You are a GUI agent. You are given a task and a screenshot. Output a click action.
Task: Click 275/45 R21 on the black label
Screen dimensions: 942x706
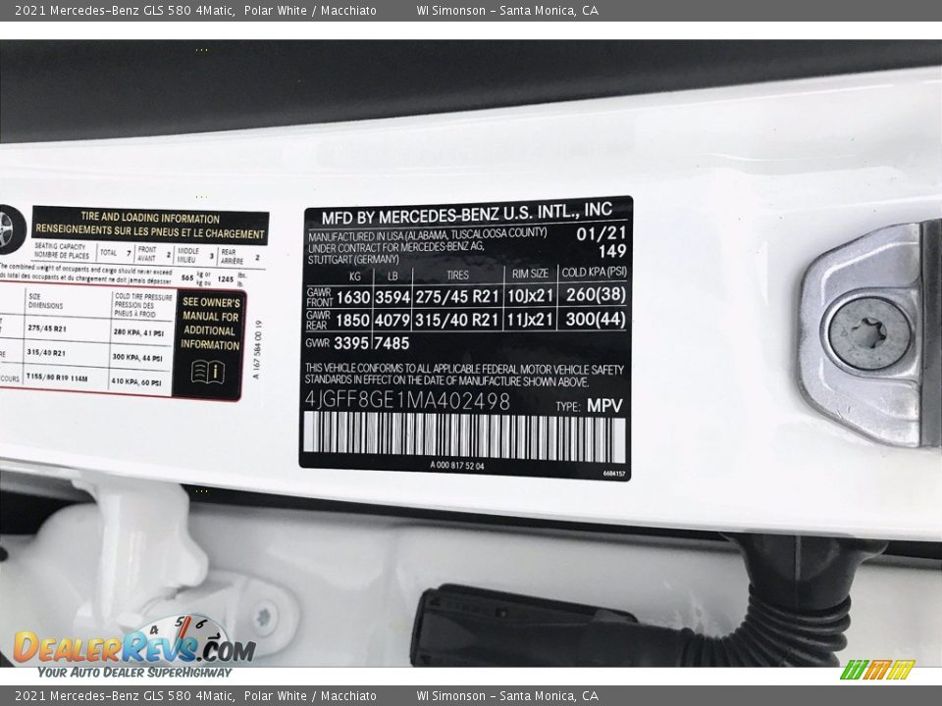point(457,296)
